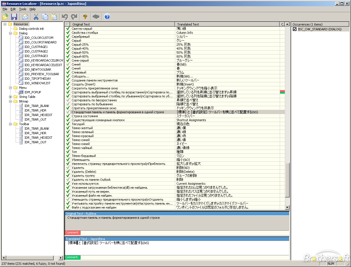Image resolution: width=351 pixels, height=267 pixels.
Task: Click the undo arrow icon
Action: (65, 17)
